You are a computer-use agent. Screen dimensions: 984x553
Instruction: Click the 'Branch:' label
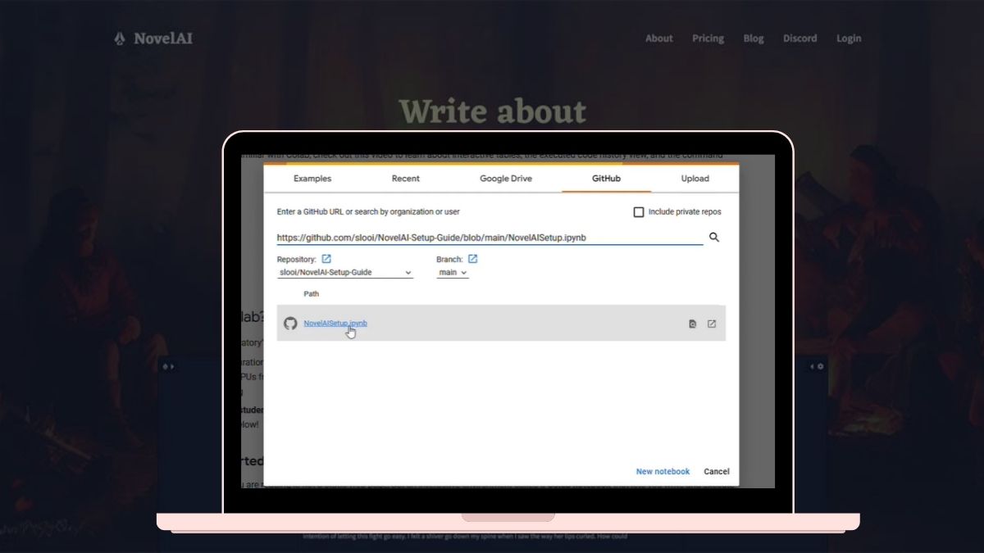(449, 260)
